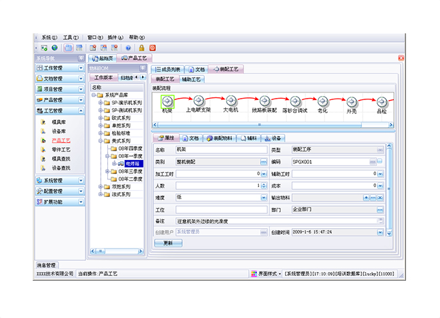Click the yellow padlock toolbar icon
The height and width of the screenshot is (318, 440).
click(141, 48)
